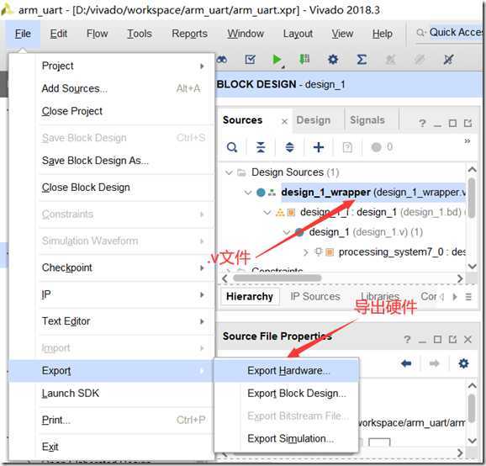Image resolution: width=486 pixels, height=466 pixels.
Task: Click the program device toolbar icon
Action: tap(304, 59)
